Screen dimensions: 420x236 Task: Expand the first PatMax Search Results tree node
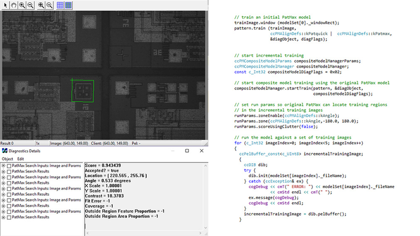coord(3,172)
